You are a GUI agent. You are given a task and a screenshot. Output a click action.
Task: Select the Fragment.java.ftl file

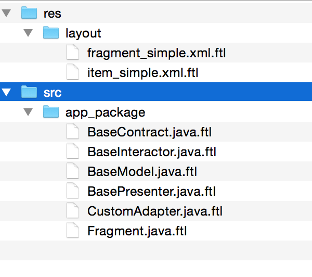pyautogui.click(x=137, y=231)
